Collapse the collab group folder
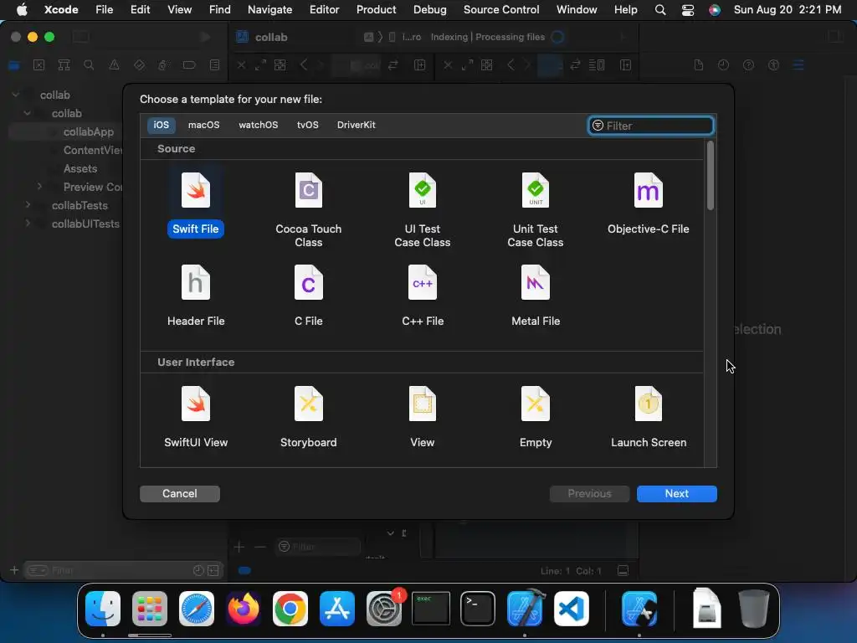Image resolution: width=857 pixels, height=643 pixels. pyautogui.click(x=28, y=113)
